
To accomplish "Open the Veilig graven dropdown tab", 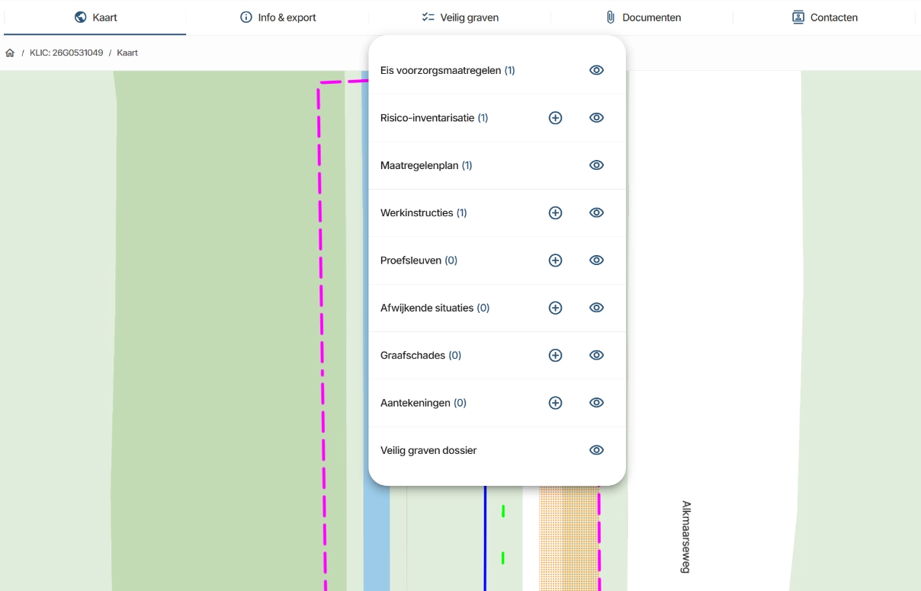I will [x=460, y=18].
